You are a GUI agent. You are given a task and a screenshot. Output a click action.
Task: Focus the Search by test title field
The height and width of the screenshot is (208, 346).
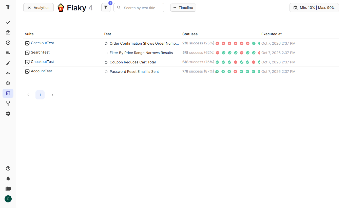click(x=139, y=8)
